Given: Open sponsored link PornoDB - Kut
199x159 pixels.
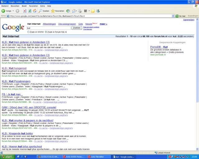Looking at the screenshot, I should [x=159, y=47].
